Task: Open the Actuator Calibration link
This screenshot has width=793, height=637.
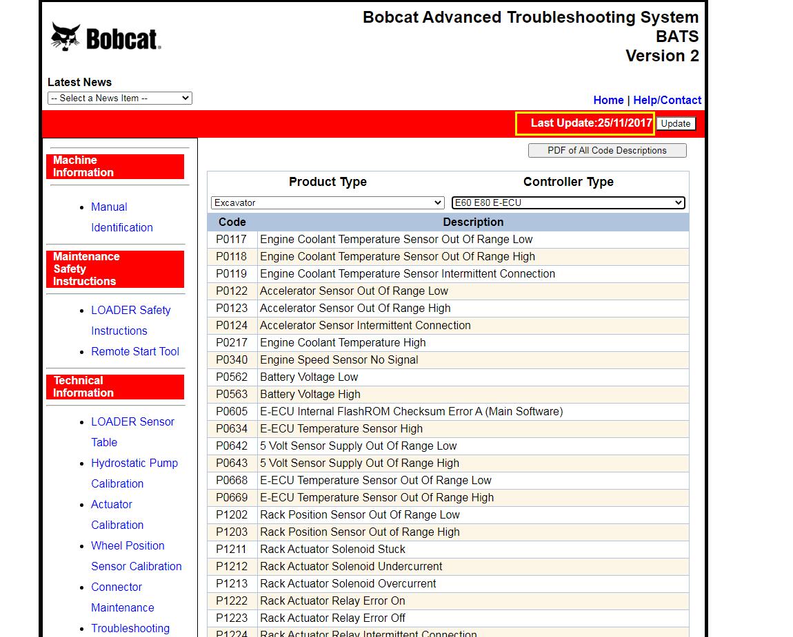Action: [x=117, y=514]
